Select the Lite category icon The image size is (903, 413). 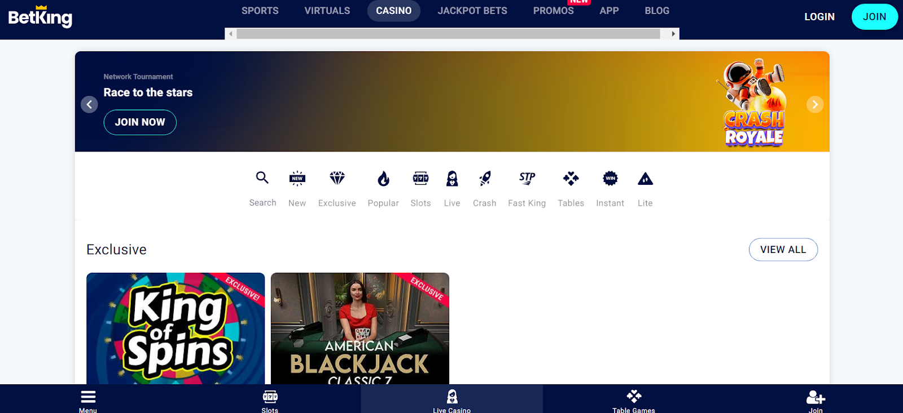645,179
